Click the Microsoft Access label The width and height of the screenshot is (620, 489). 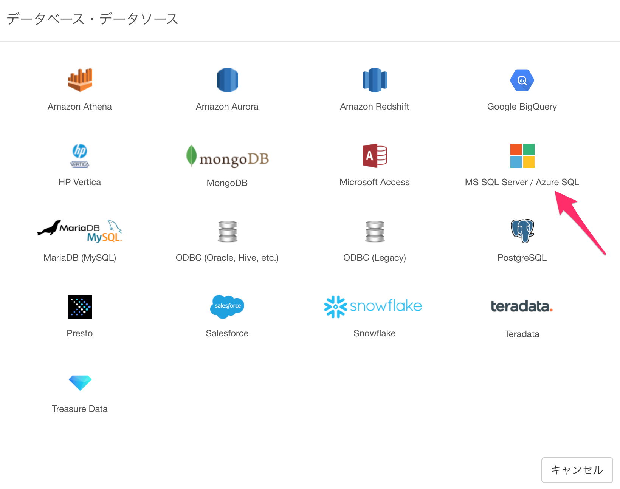[x=375, y=182]
